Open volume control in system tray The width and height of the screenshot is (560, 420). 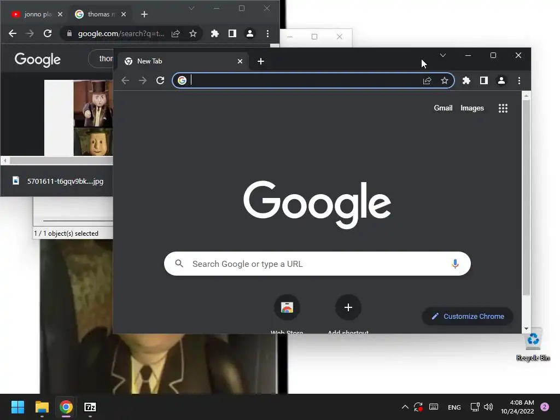[488, 407]
